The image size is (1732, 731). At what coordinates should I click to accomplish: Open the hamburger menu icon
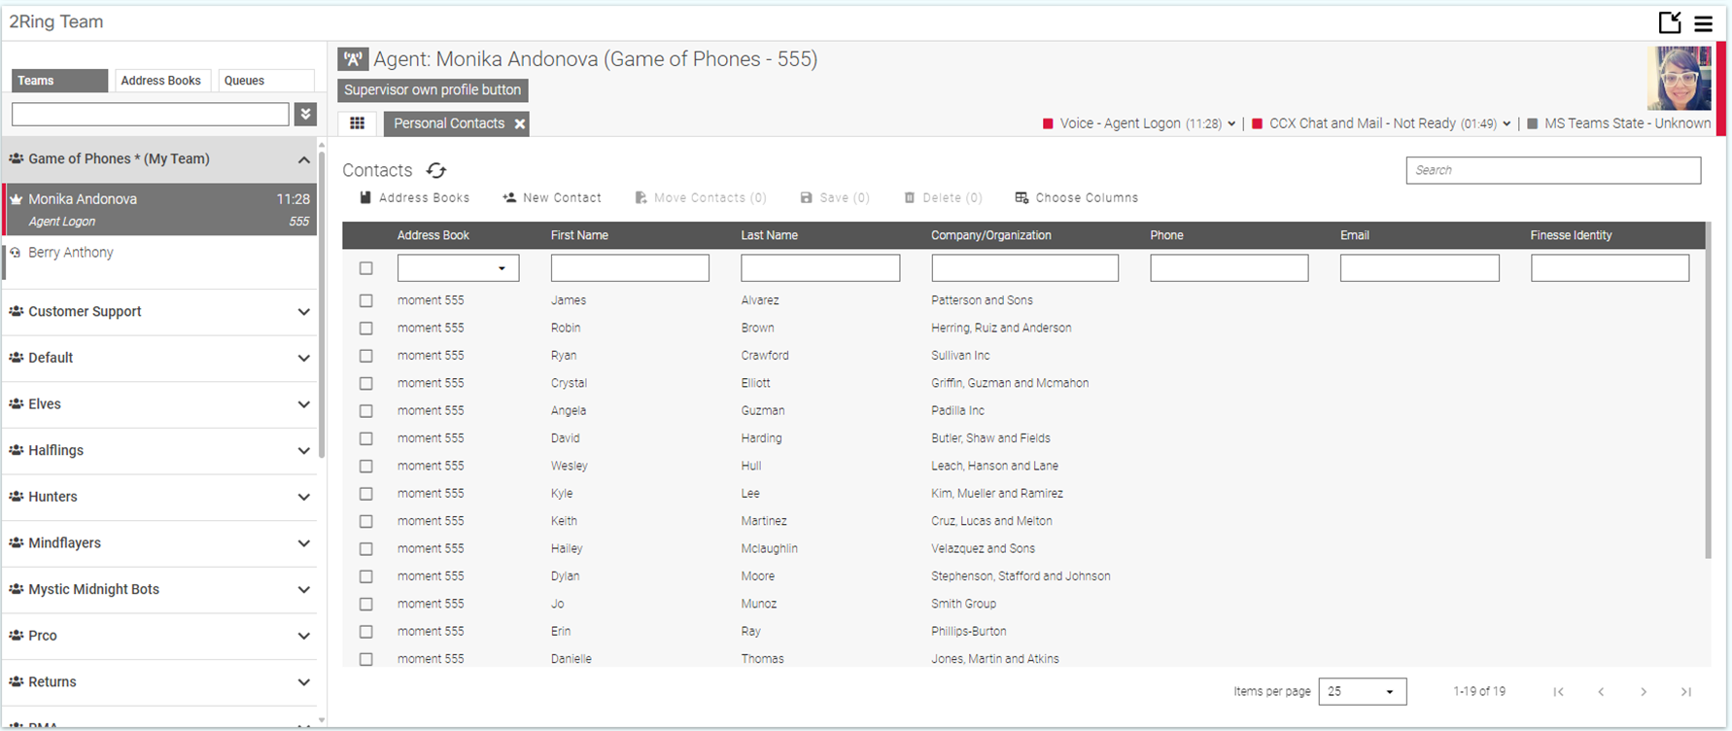pos(1704,23)
